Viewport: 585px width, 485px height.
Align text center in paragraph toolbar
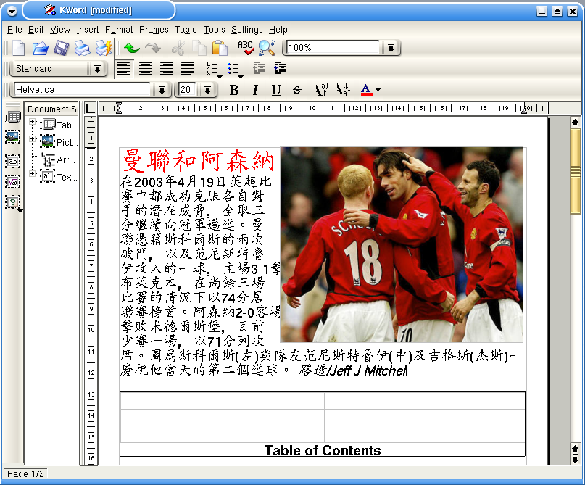145,69
